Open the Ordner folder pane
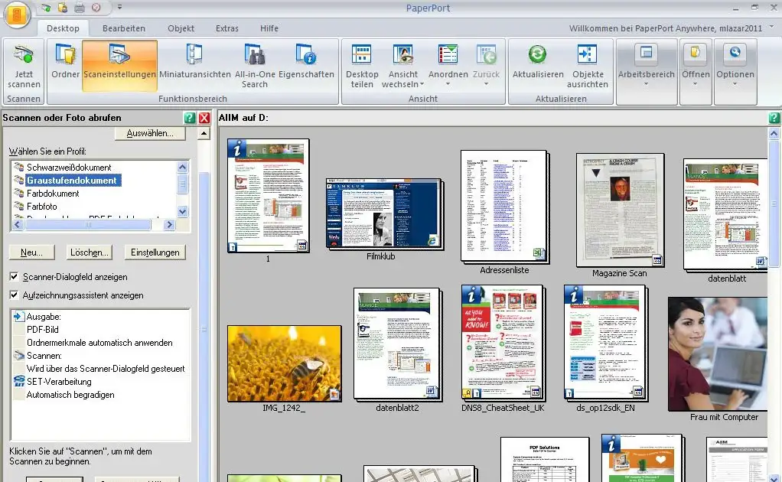The width and height of the screenshot is (782, 482). pyautogui.click(x=66, y=57)
